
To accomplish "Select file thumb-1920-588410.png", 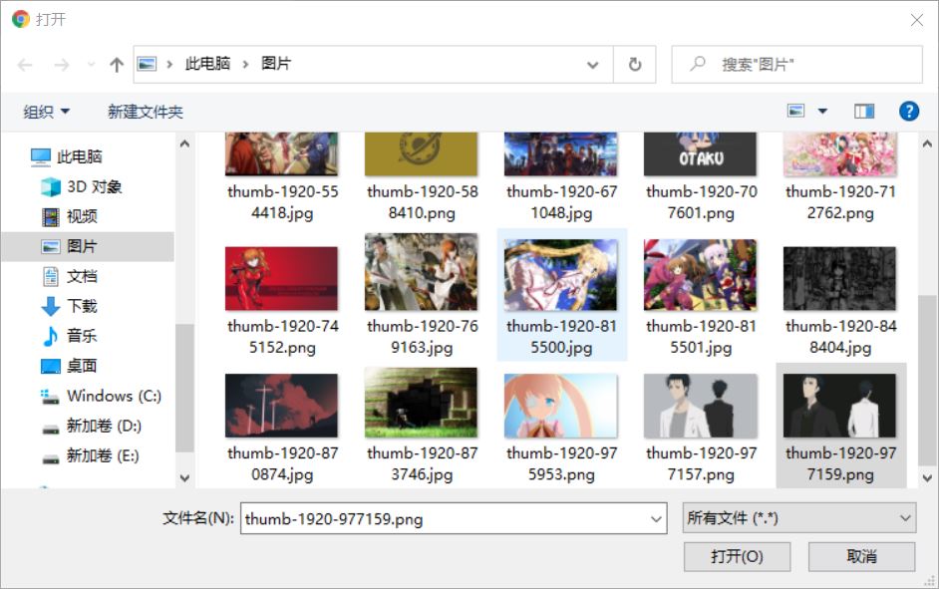I will tap(422, 177).
